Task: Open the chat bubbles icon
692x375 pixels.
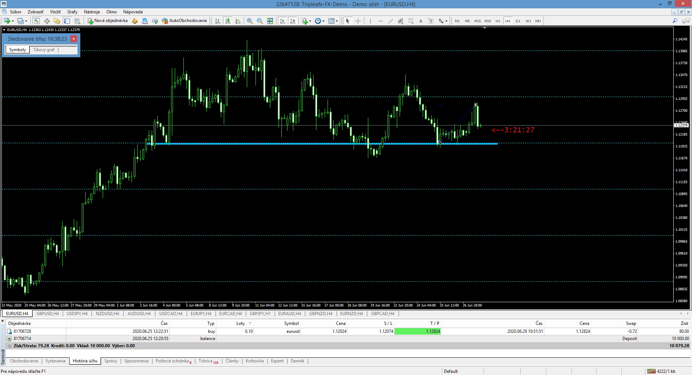Action: [x=686, y=21]
